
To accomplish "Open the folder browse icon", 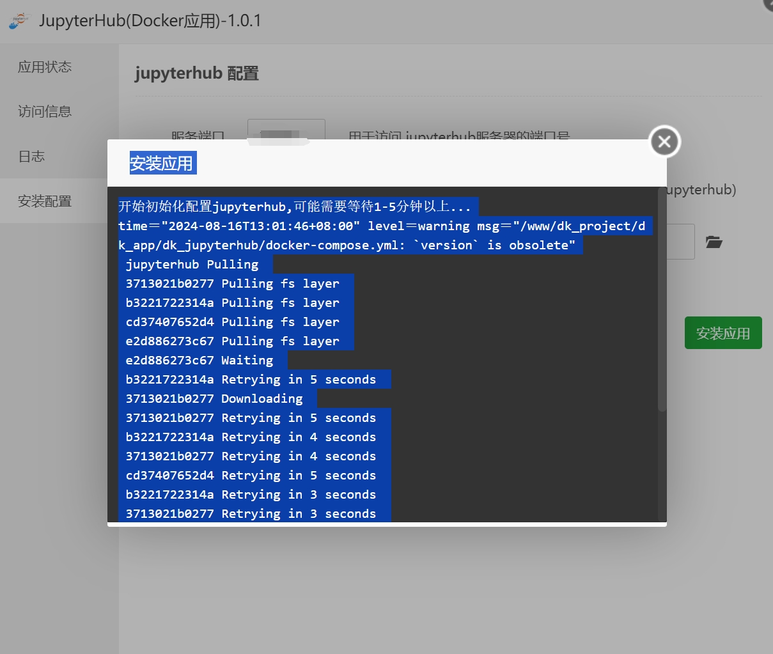I will pos(714,242).
